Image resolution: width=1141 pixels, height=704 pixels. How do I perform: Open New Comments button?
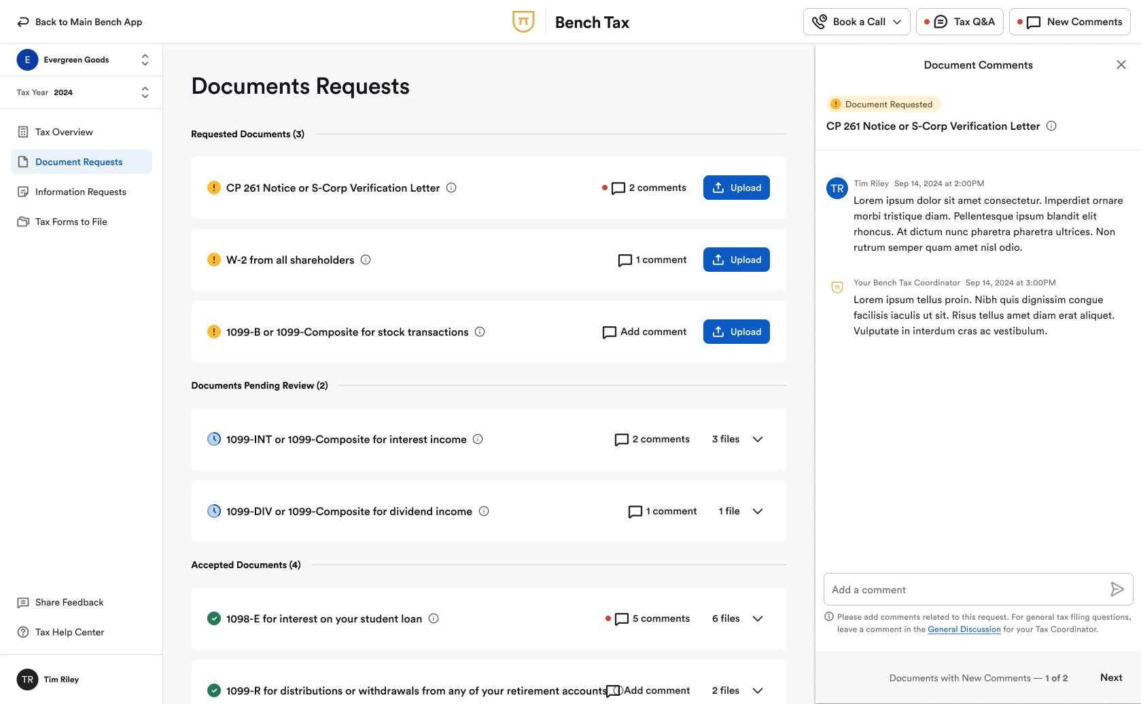coord(1070,22)
